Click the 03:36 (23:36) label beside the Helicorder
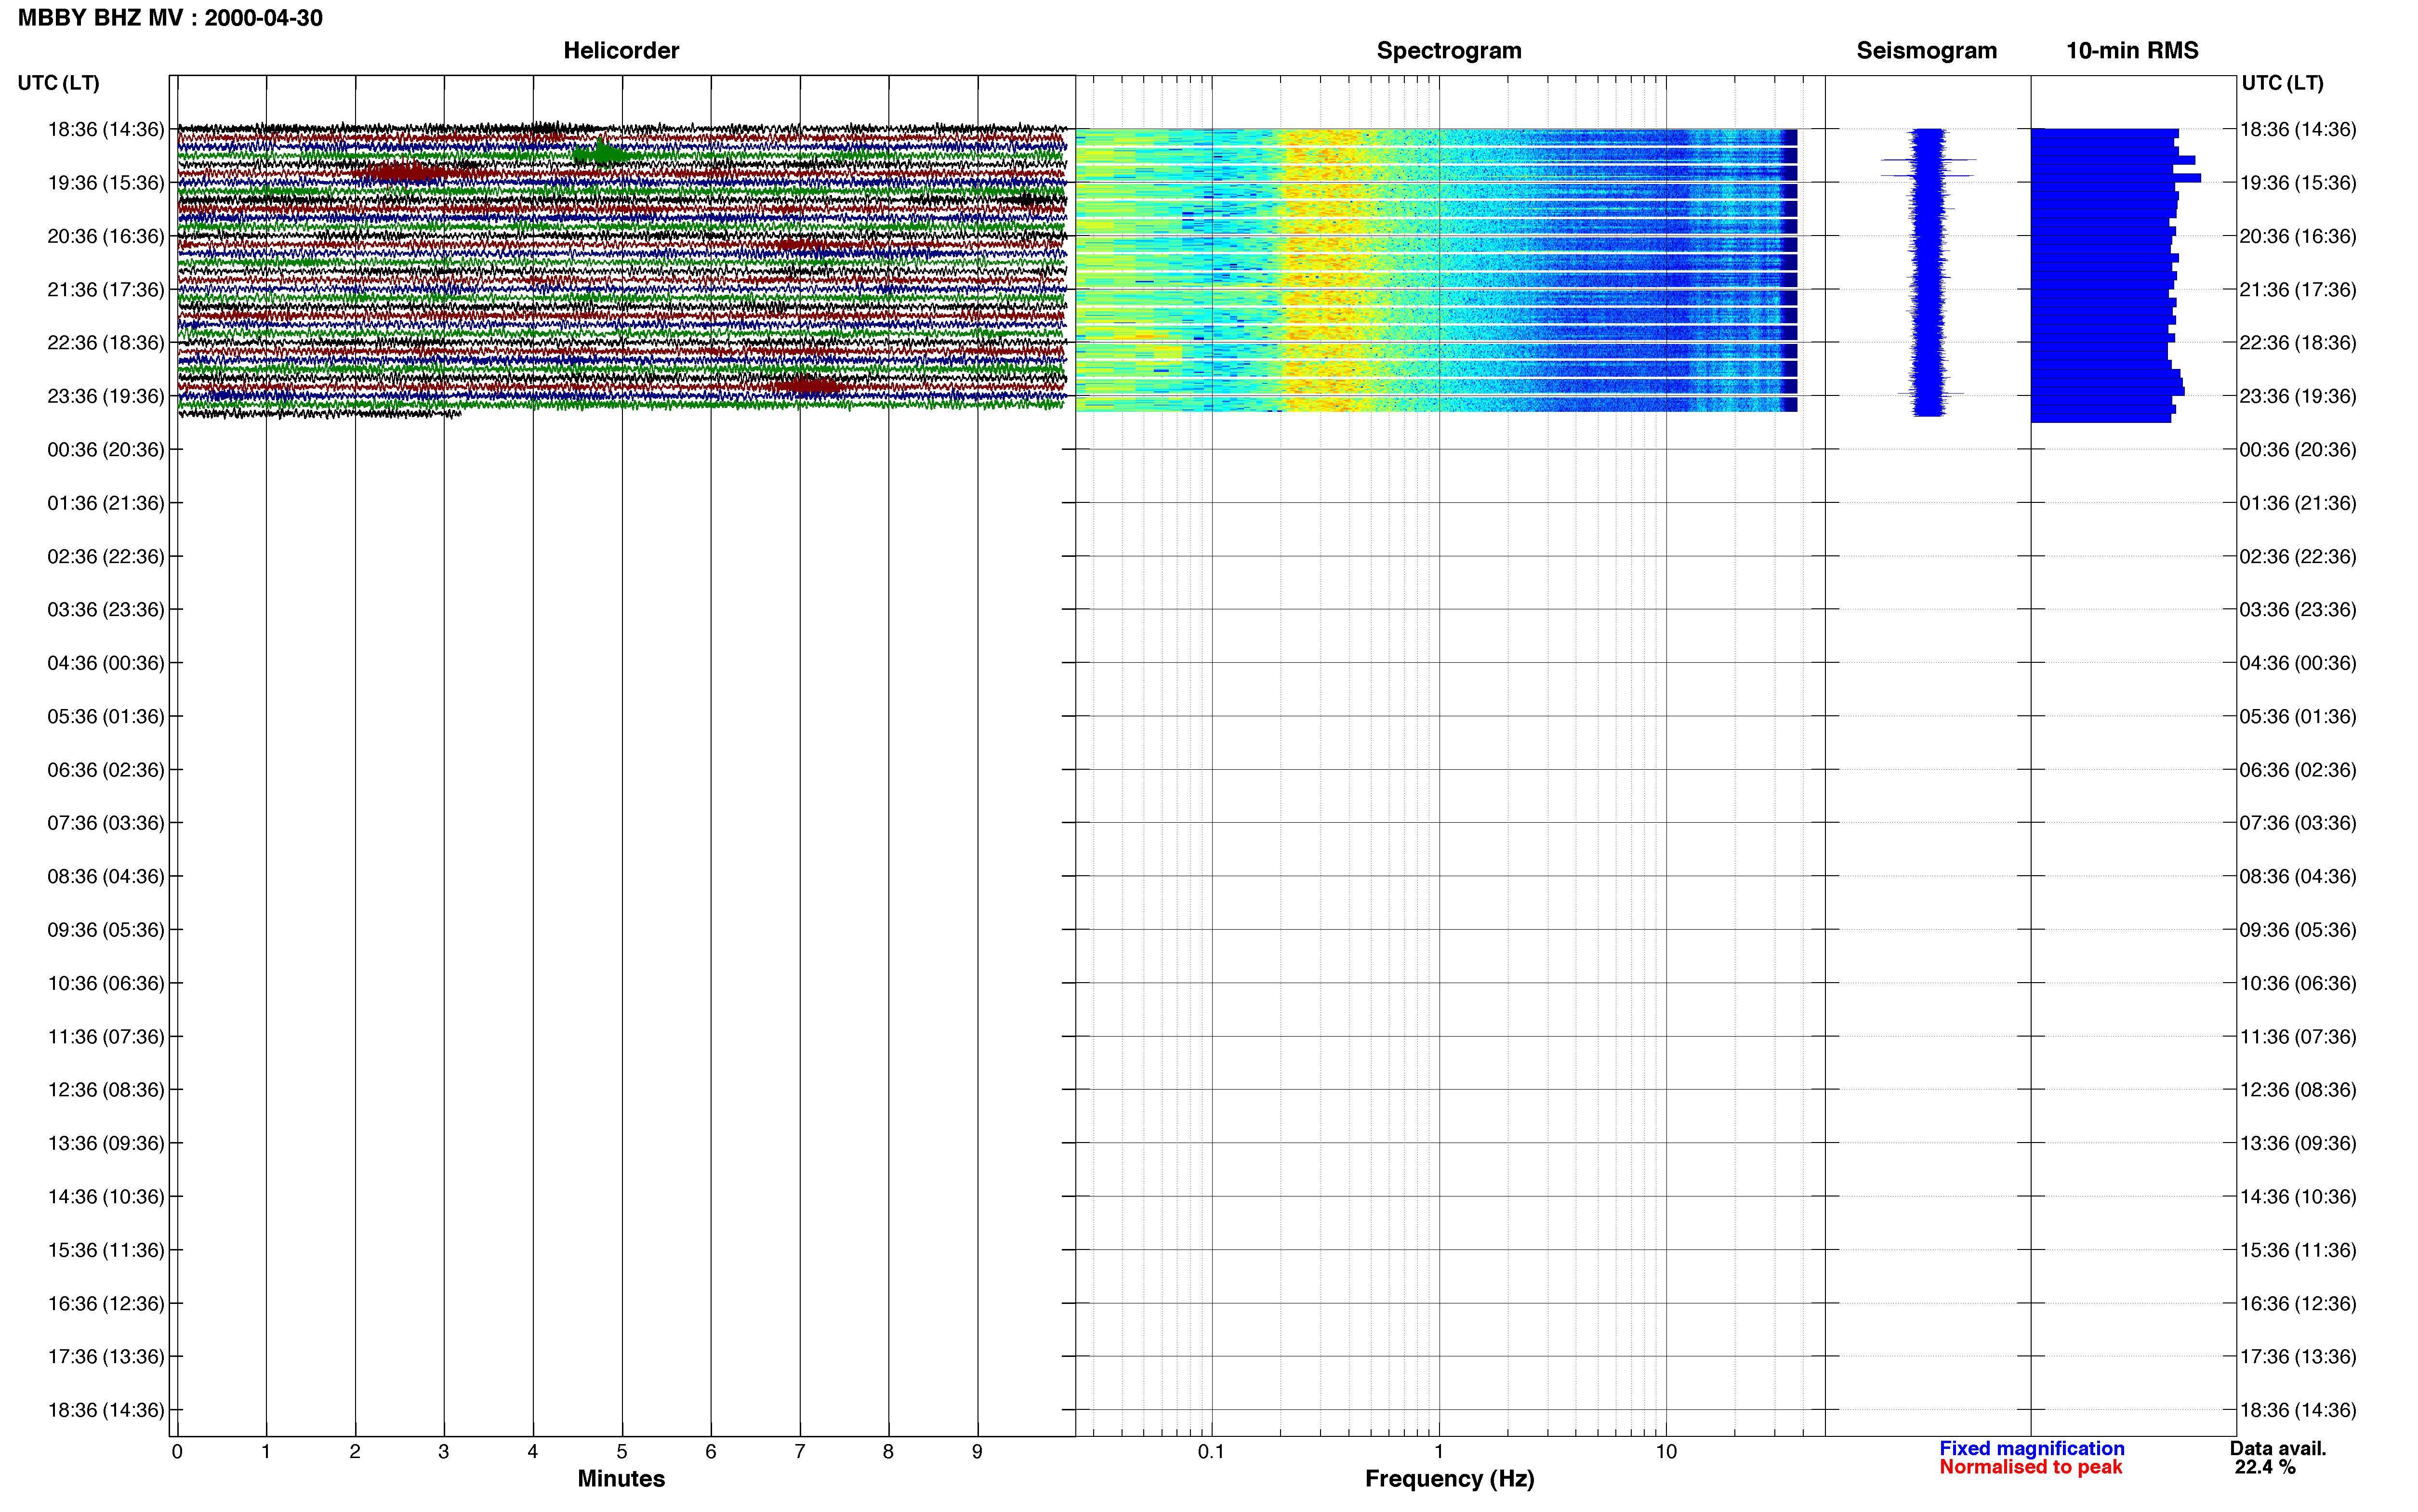2418x1512 pixels. [x=106, y=610]
